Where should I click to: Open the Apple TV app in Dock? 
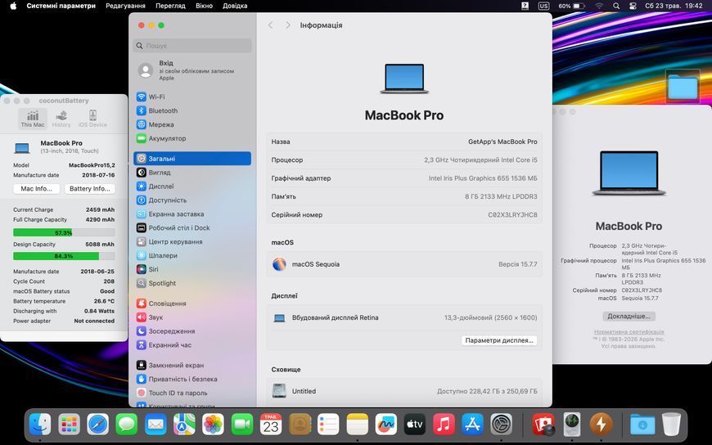point(415,425)
